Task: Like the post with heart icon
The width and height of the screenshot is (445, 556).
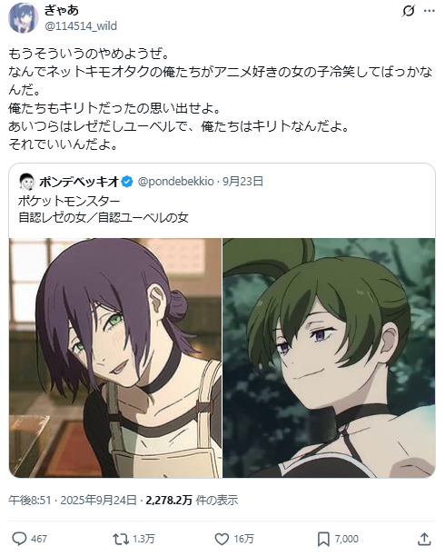Action: (222, 539)
